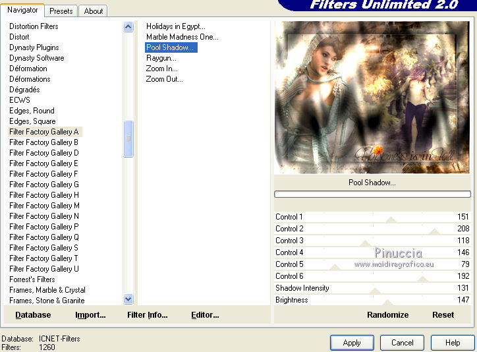Select the Pool Shadow... filter

[x=171, y=47]
